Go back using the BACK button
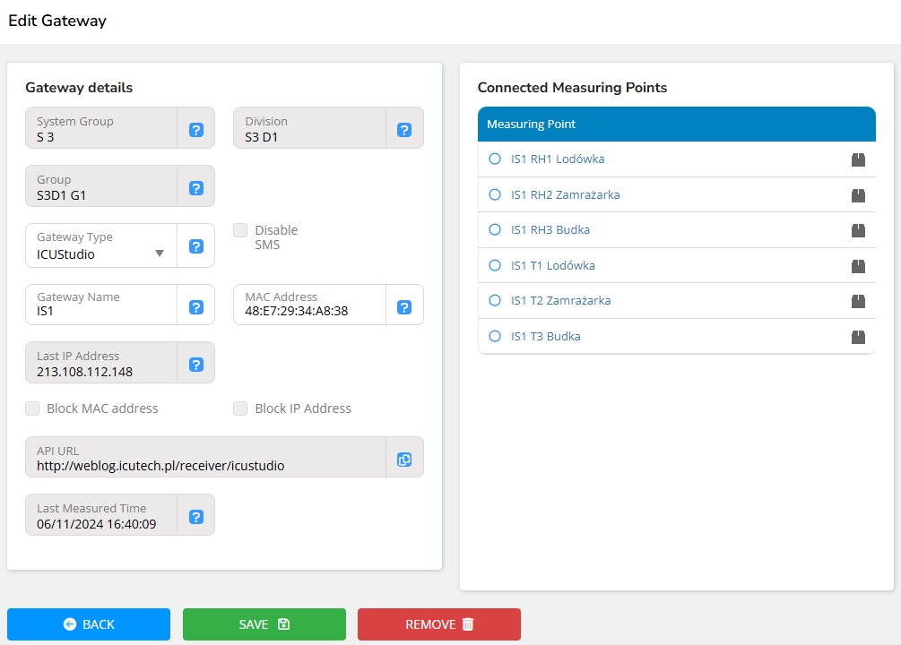 click(x=89, y=624)
